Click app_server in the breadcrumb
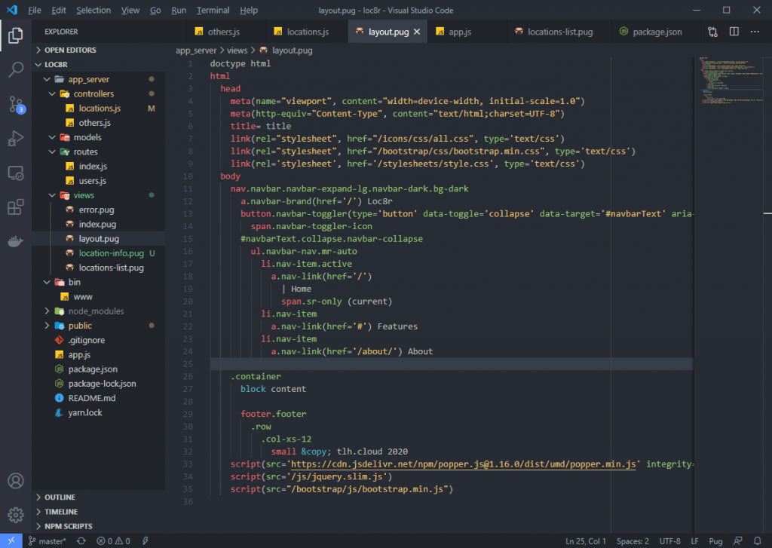The width and height of the screenshot is (772, 548). click(x=196, y=51)
